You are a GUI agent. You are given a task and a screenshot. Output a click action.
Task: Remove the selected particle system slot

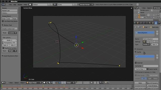[x=157, y=34]
